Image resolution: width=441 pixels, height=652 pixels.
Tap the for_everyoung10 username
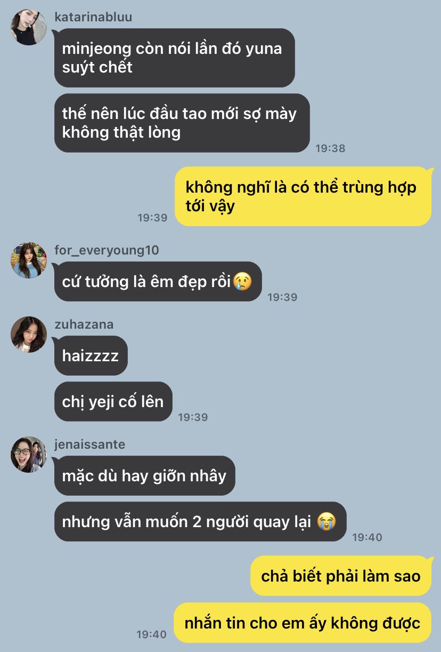tap(107, 250)
